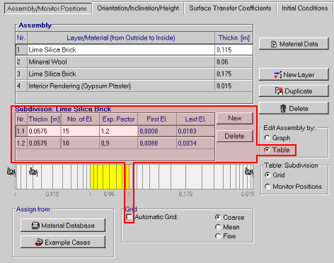Viewport: 334px width, 263px height.
Task: Choose Grid under Table: Subdivision
Action: coord(275,175)
